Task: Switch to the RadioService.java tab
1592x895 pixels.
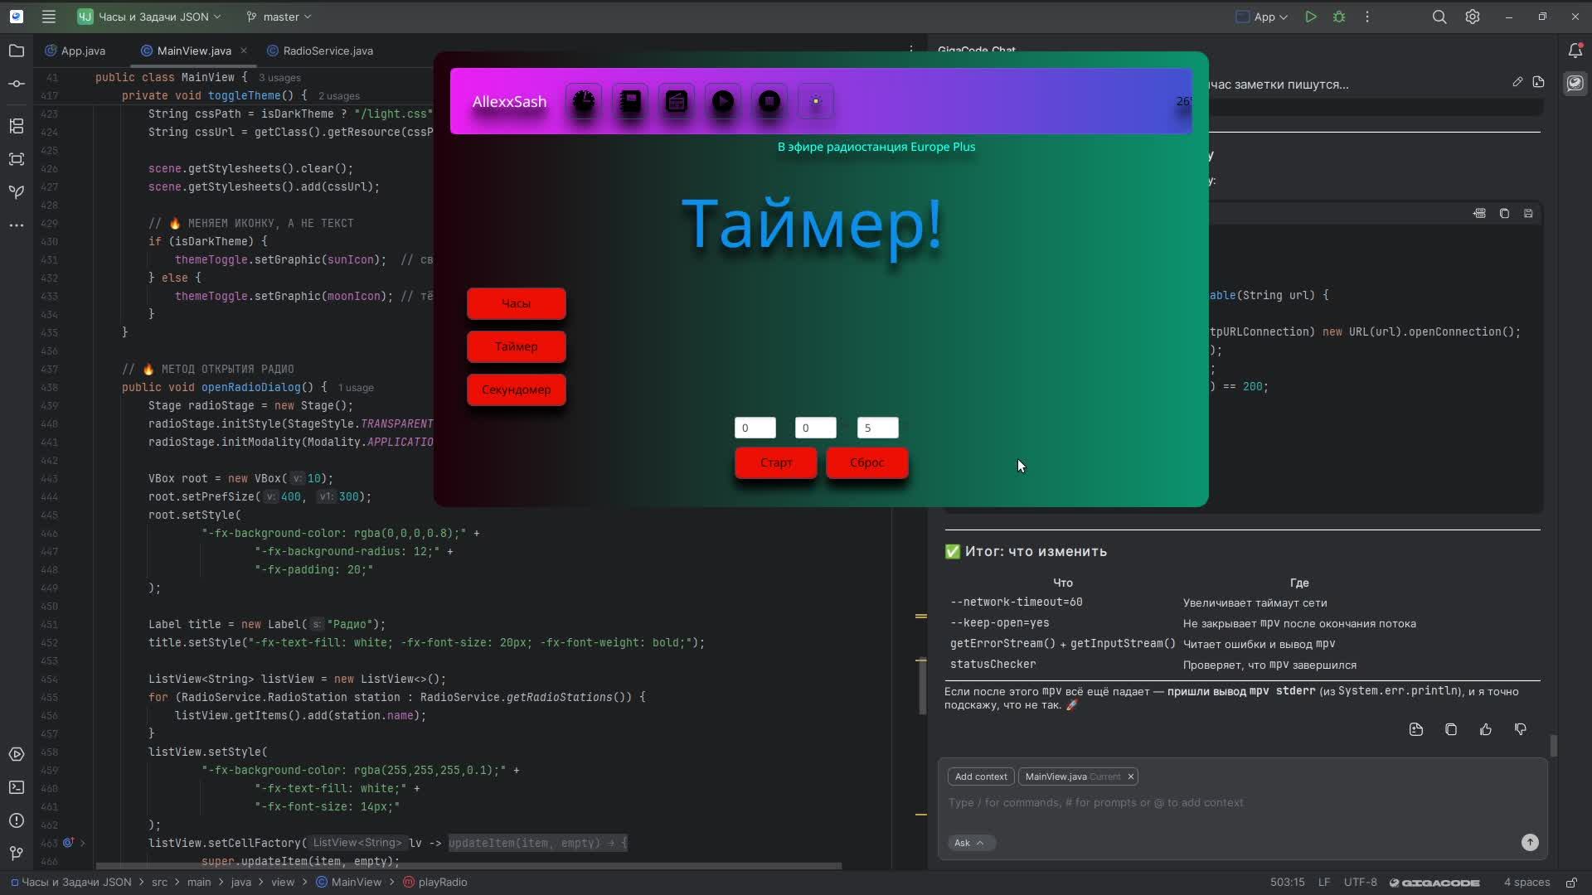Action: 321,51
